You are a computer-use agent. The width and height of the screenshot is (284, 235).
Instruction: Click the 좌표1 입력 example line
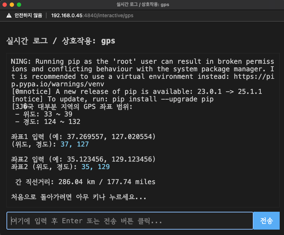click(83, 136)
